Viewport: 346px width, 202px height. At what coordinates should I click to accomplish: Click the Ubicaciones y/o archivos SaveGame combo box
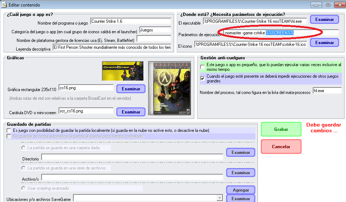148,198
